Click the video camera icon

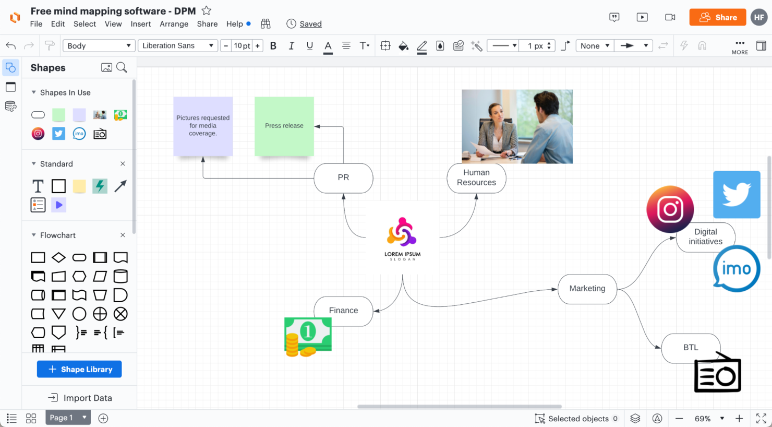click(670, 17)
